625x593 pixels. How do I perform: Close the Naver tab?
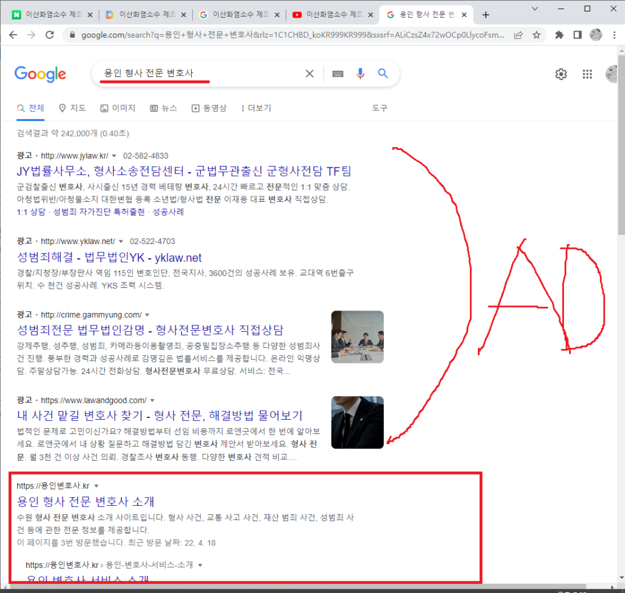point(90,15)
